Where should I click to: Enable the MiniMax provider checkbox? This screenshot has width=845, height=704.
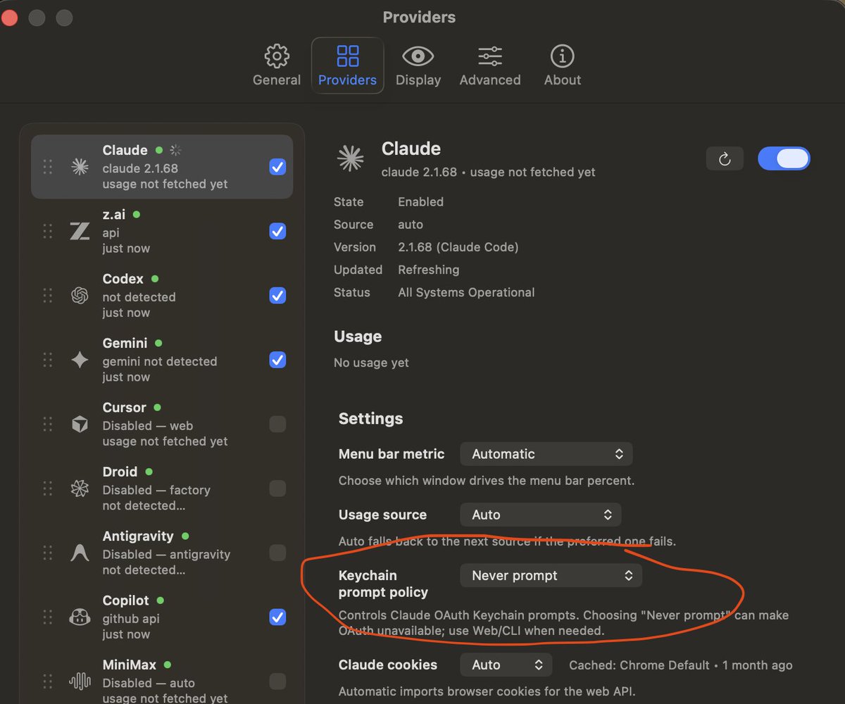[277, 681]
